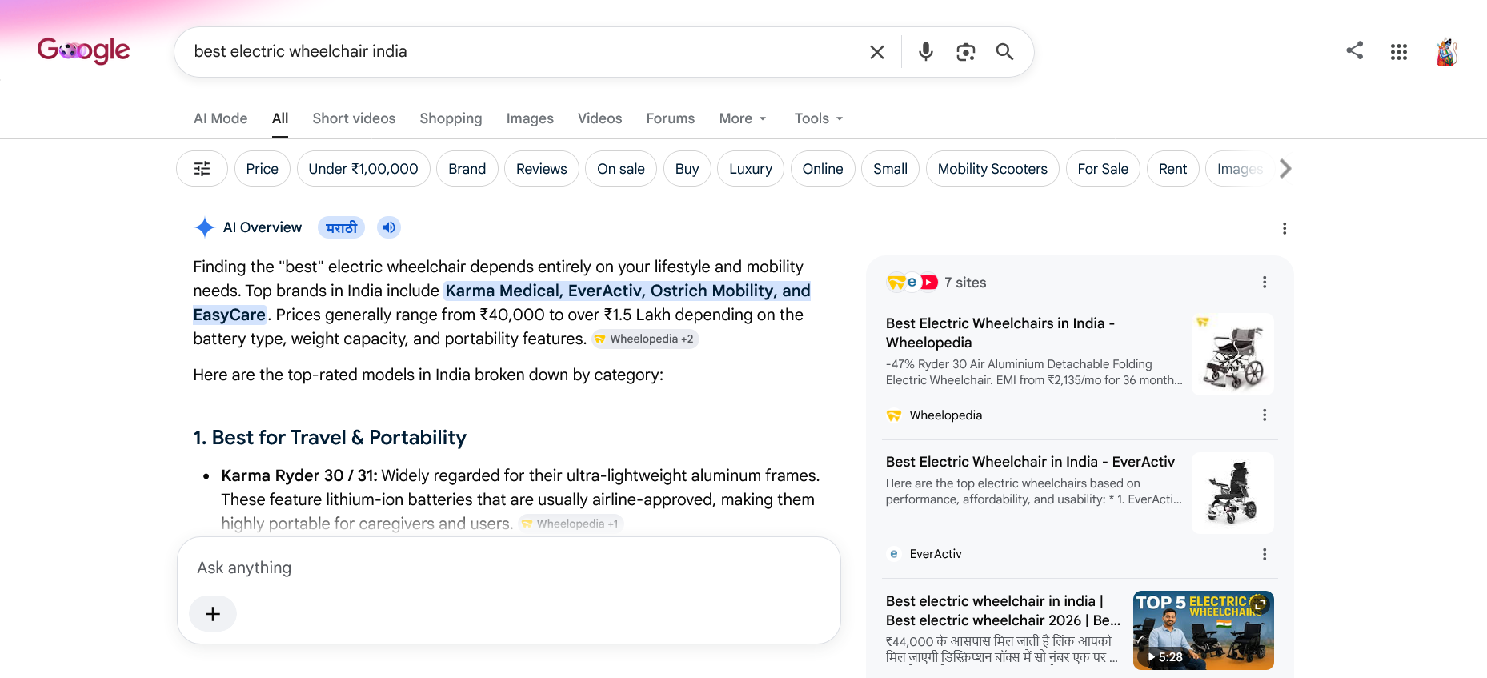Open the EverActiv source label

click(x=924, y=554)
